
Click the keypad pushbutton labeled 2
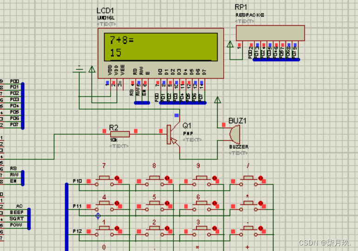point(154,231)
